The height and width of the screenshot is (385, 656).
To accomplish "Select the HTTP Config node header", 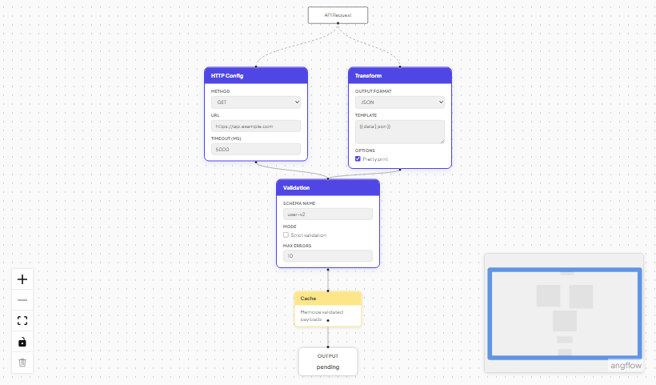I will 256,76.
